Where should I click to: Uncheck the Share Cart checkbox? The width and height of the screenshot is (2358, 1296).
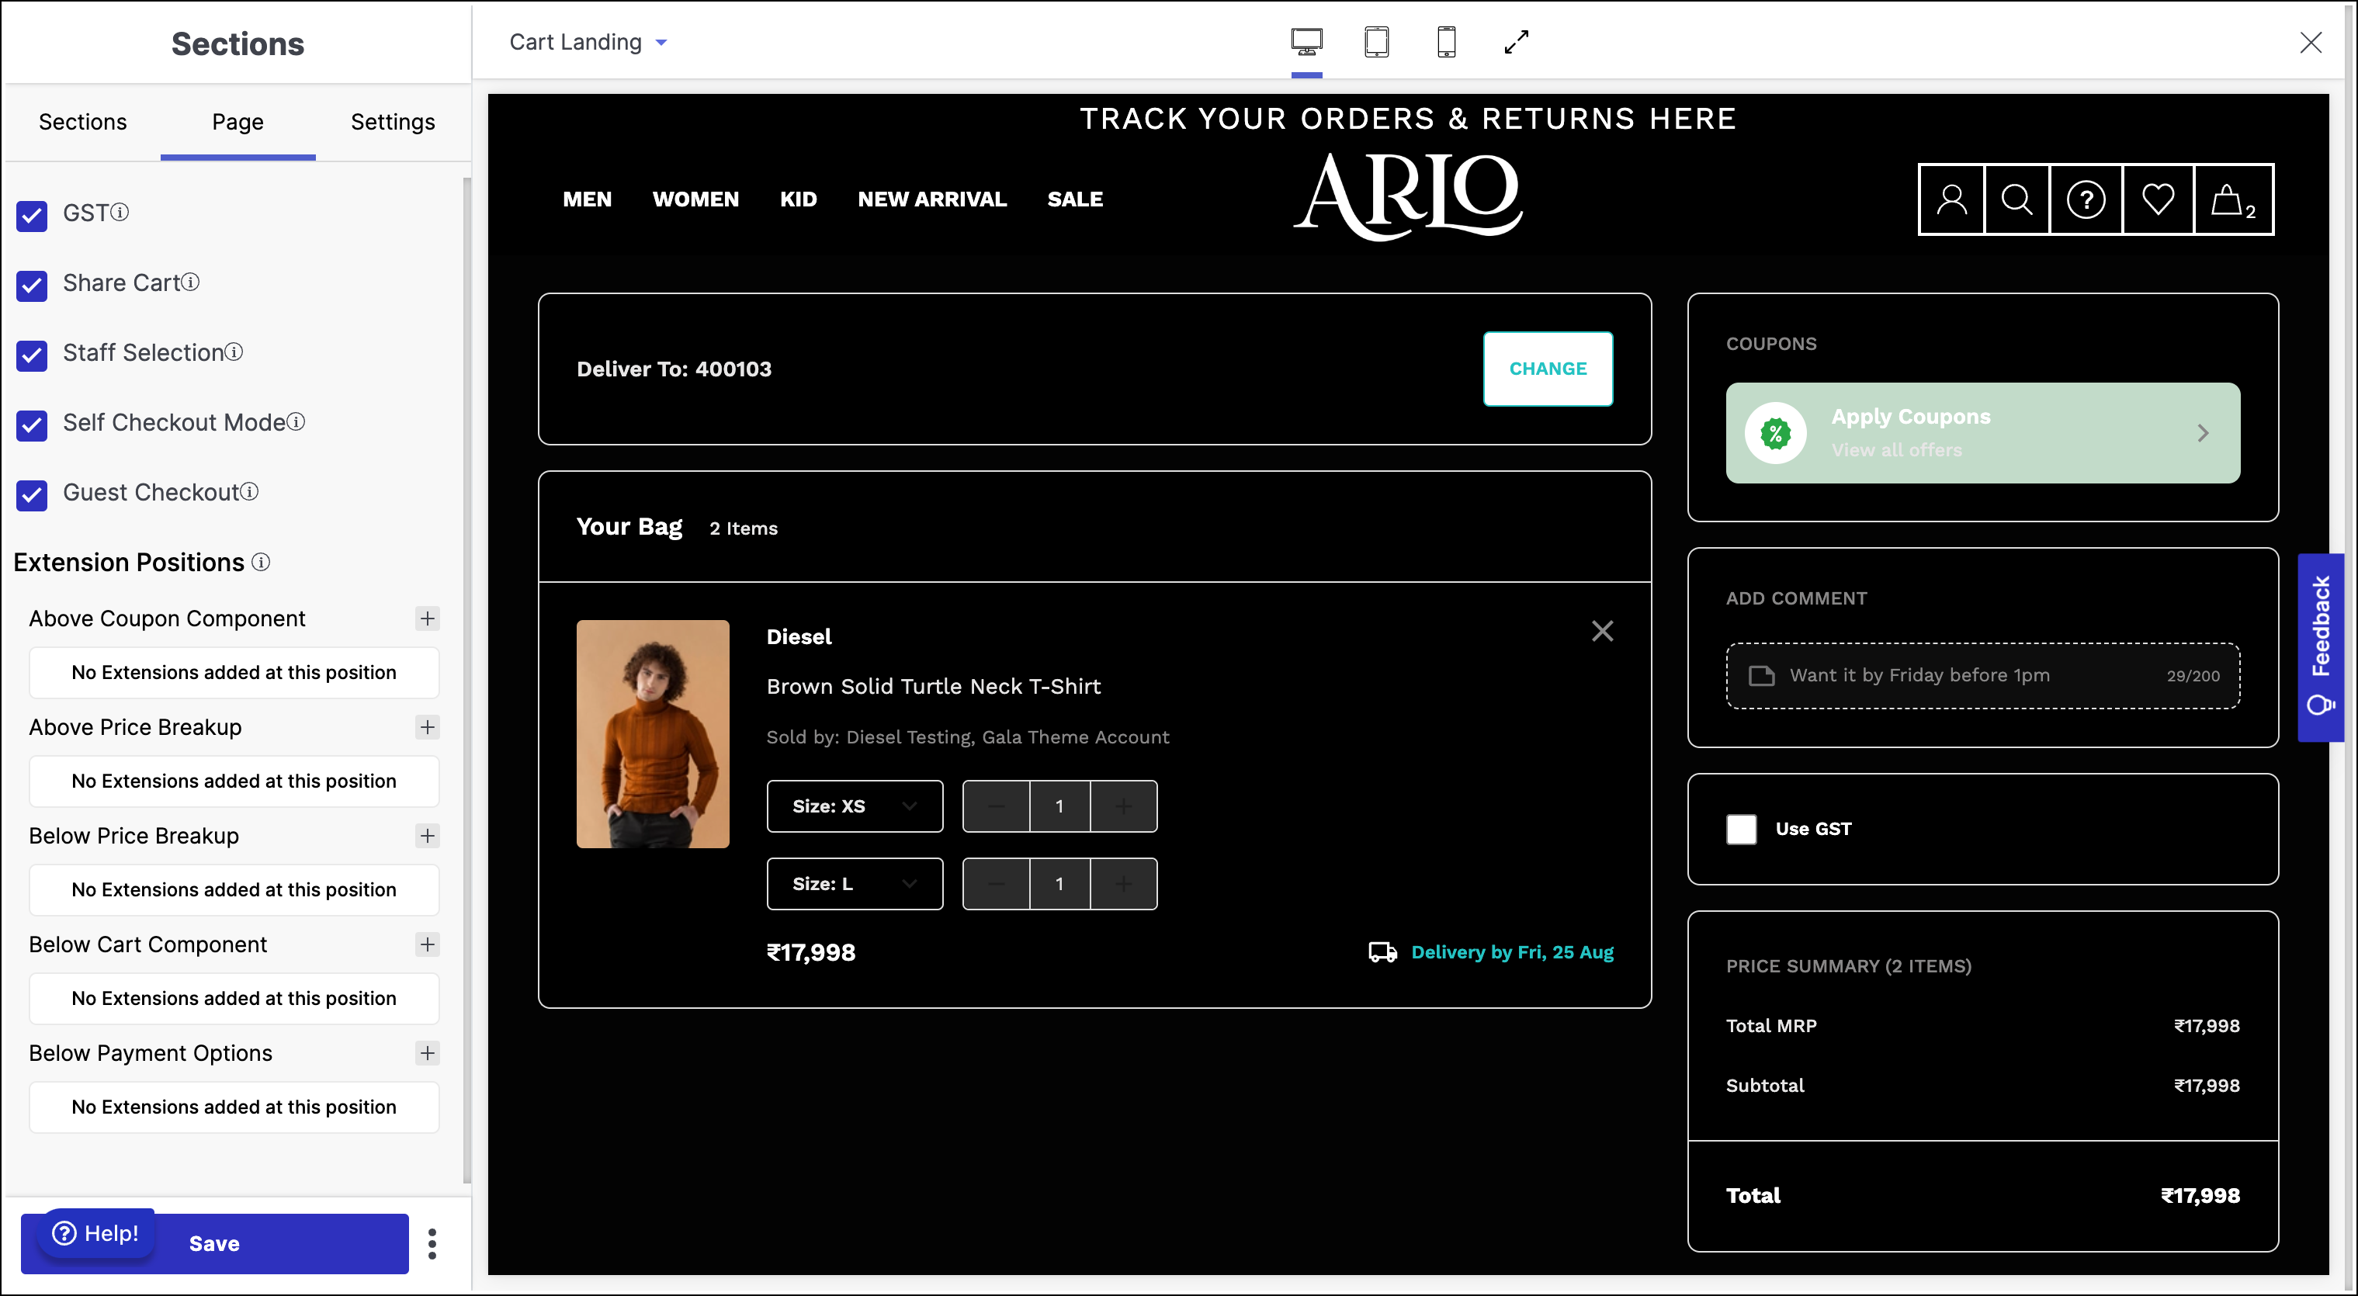tap(32, 285)
